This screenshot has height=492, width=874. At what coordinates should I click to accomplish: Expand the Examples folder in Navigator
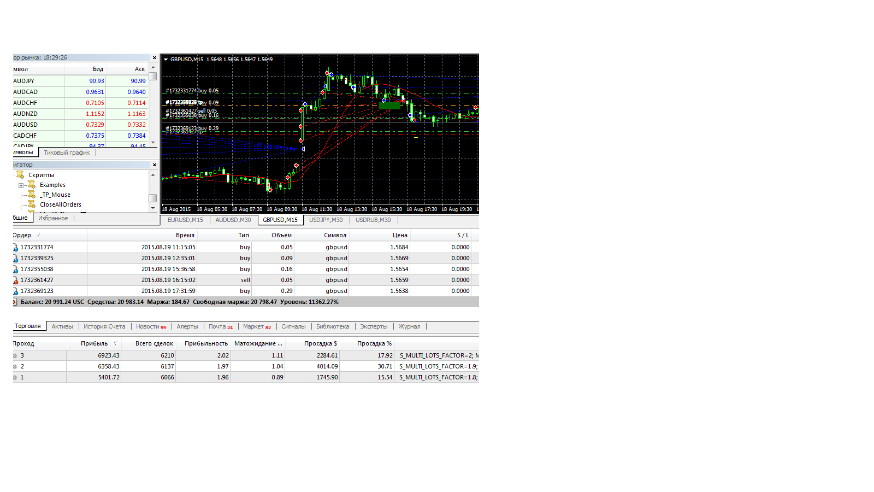pyautogui.click(x=21, y=185)
